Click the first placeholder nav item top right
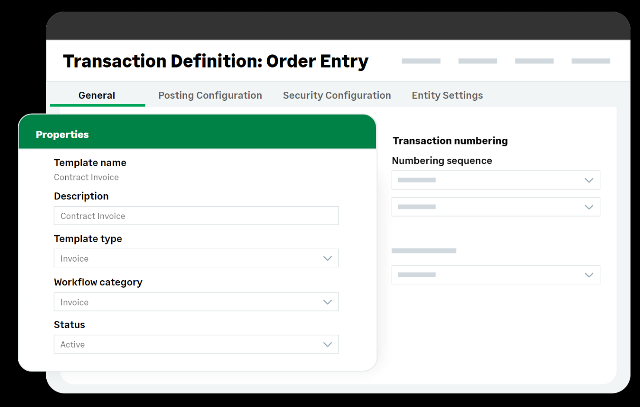Viewport: 640px width, 407px height. tap(421, 61)
